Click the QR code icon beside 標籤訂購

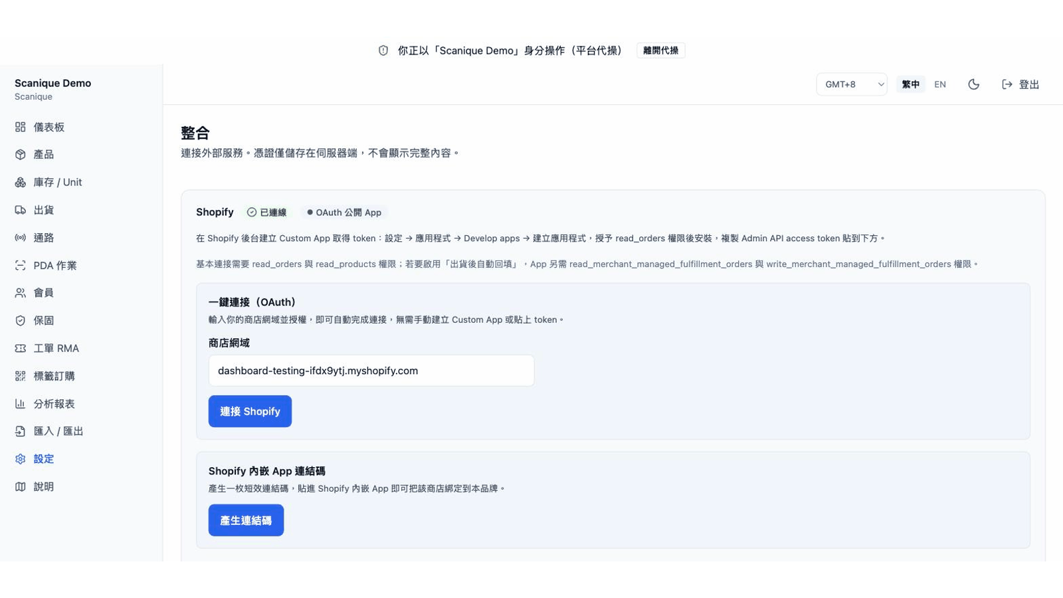21,376
